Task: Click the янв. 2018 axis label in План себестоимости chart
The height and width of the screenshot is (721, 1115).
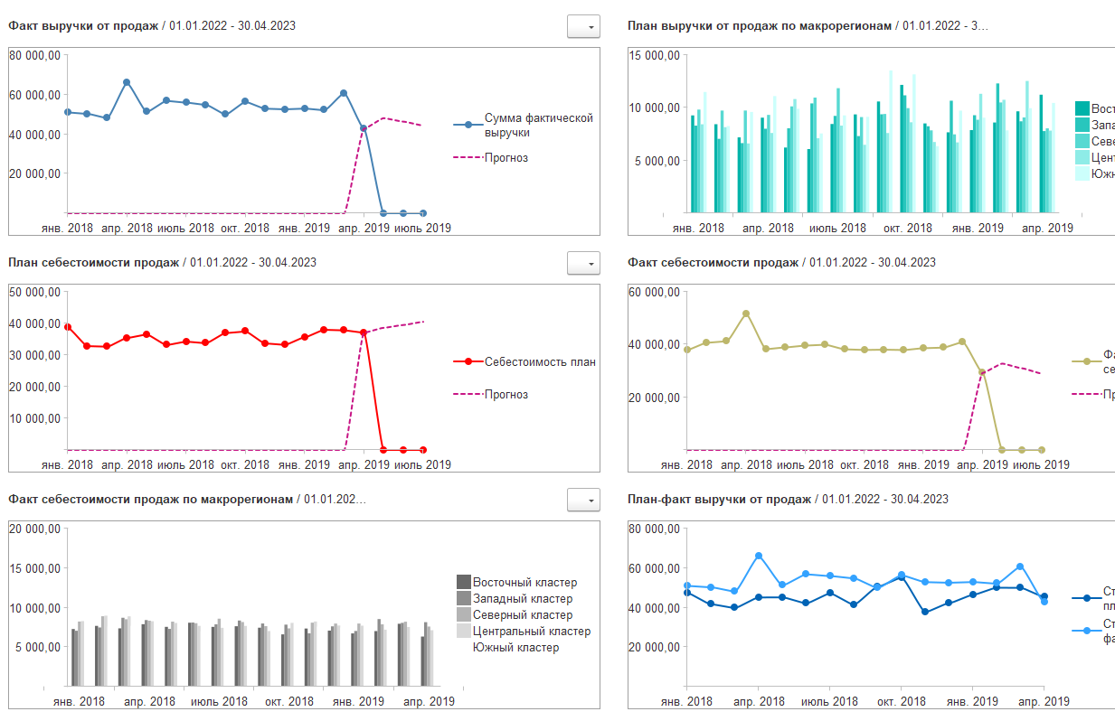Action: pyautogui.click(x=68, y=465)
